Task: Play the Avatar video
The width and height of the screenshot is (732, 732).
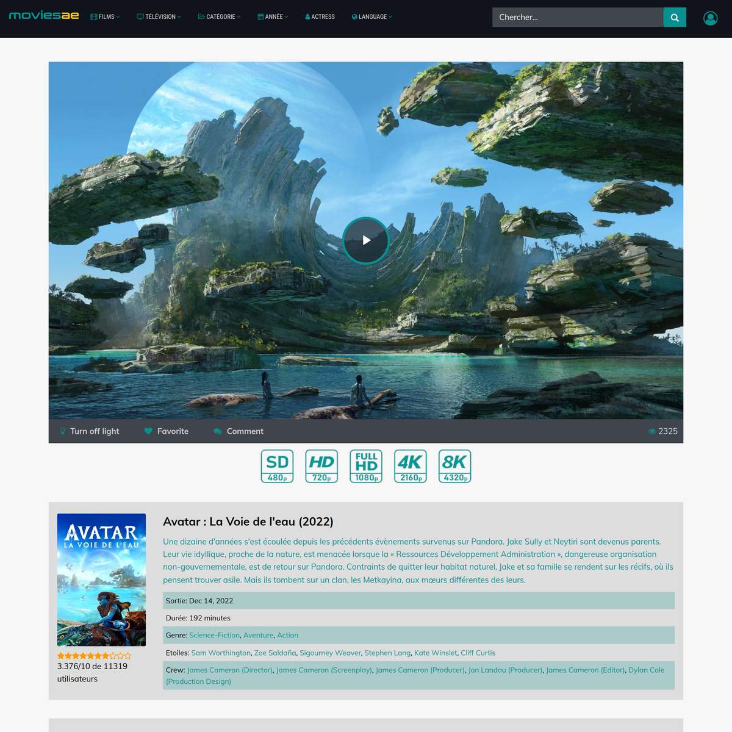Action: pyautogui.click(x=366, y=240)
